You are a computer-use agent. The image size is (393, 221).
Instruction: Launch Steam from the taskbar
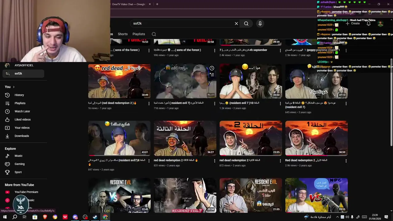(x=95, y=217)
